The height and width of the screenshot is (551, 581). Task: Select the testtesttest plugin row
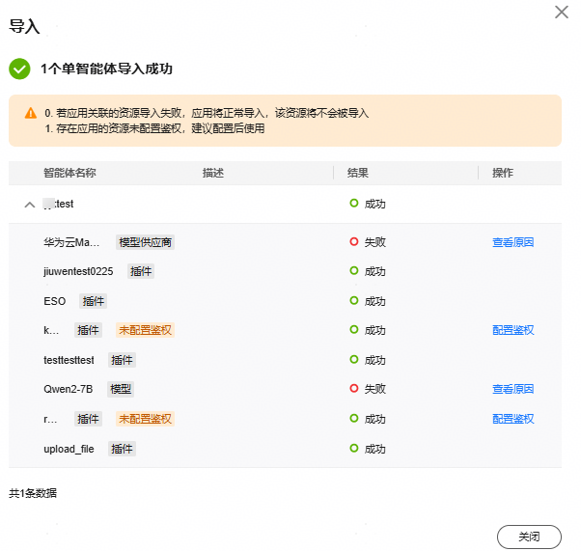(285, 360)
